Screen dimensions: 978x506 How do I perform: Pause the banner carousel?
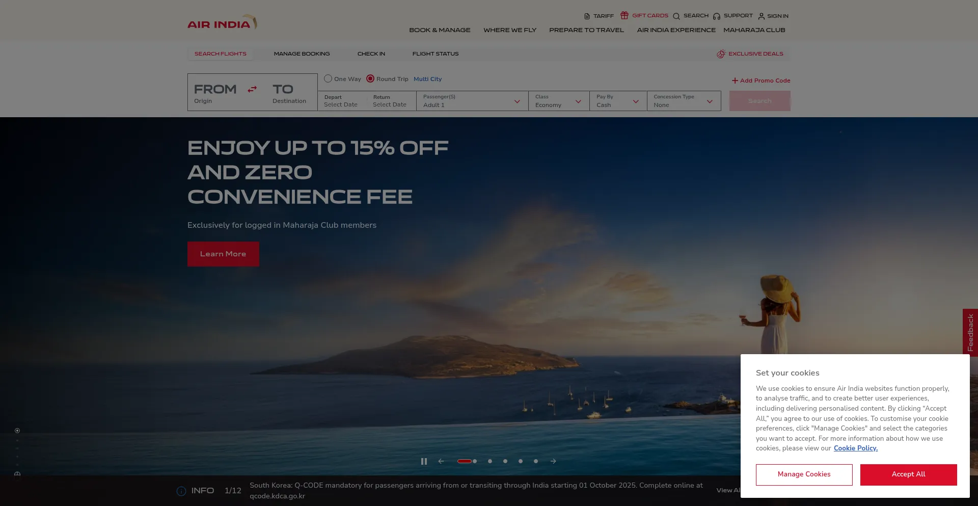point(424,461)
